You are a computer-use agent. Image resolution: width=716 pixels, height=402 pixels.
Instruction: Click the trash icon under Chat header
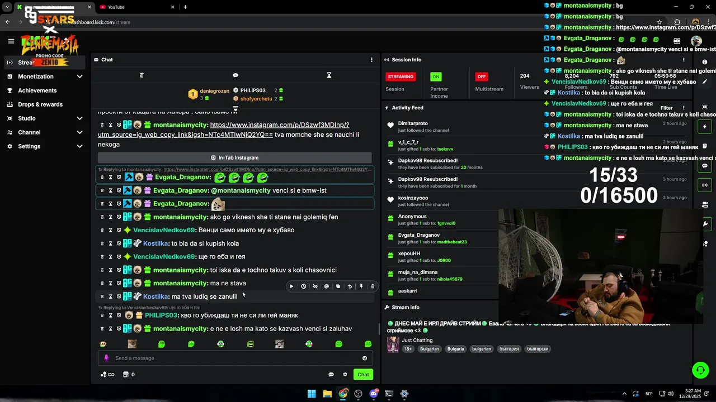pos(142,75)
